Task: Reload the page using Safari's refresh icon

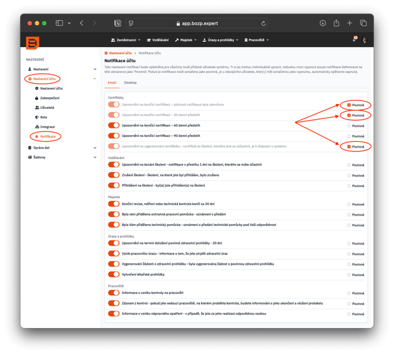Action: (x=263, y=23)
